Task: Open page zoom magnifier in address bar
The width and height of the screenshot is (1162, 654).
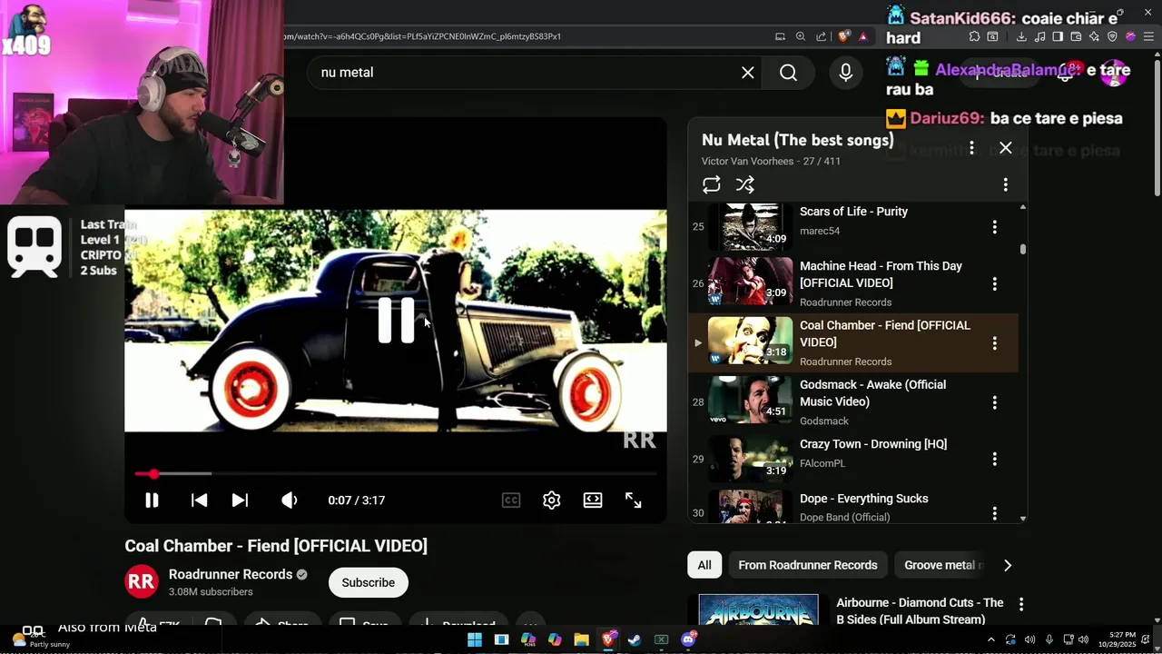Action: click(x=801, y=36)
